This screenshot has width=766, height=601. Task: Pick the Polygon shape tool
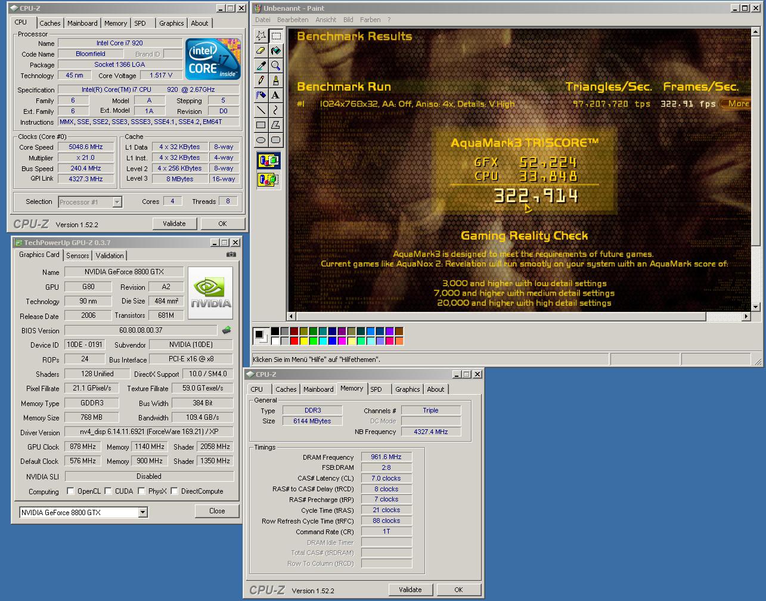click(275, 125)
